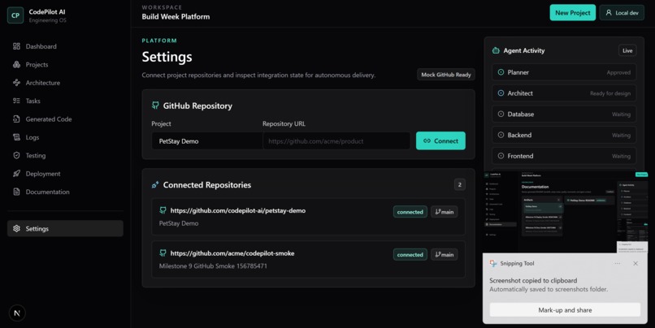Viewport: 655px width, 328px height.
Task: Click the Dashboard grid icon
Action: pos(17,46)
